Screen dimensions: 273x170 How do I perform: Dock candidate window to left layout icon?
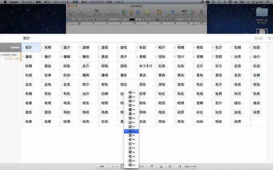pos(171,166)
